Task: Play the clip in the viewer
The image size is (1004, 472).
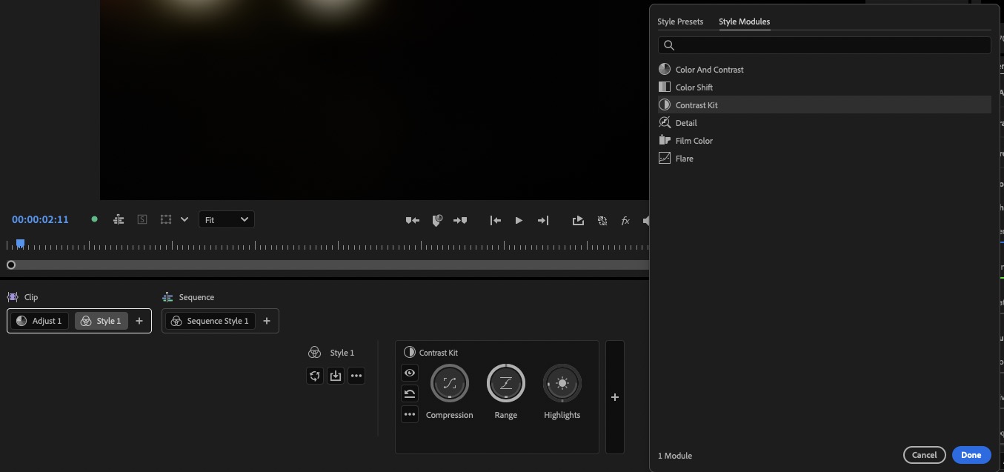Action: [x=518, y=220]
